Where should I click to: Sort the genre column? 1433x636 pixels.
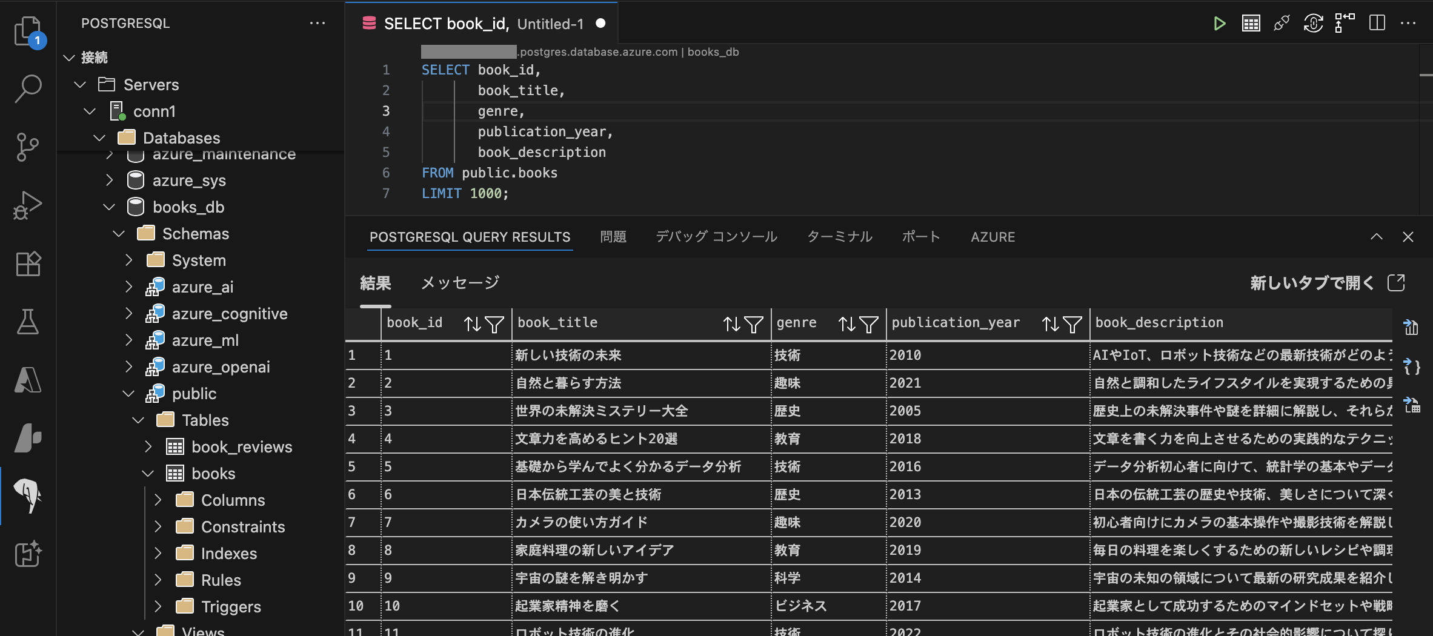pyautogui.click(x=847, y=325)
